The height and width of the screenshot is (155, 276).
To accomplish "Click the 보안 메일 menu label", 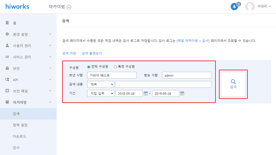I will (x=20, y=91).
